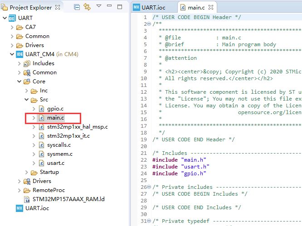Image resolution: width=302 pixels, height=226 pixels.
Task: Click the "USER CODE END Header" comment
Action: pyautogui.click(x=193, y=139)
